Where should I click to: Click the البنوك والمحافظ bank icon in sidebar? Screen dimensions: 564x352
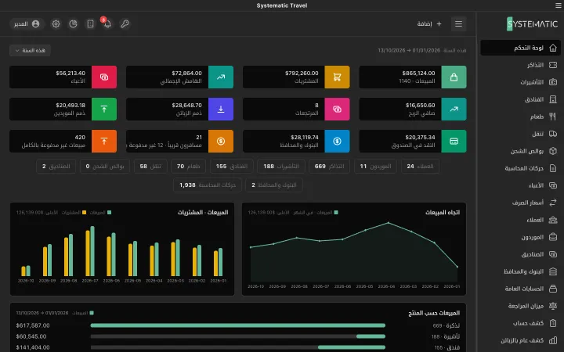point(553,271)
